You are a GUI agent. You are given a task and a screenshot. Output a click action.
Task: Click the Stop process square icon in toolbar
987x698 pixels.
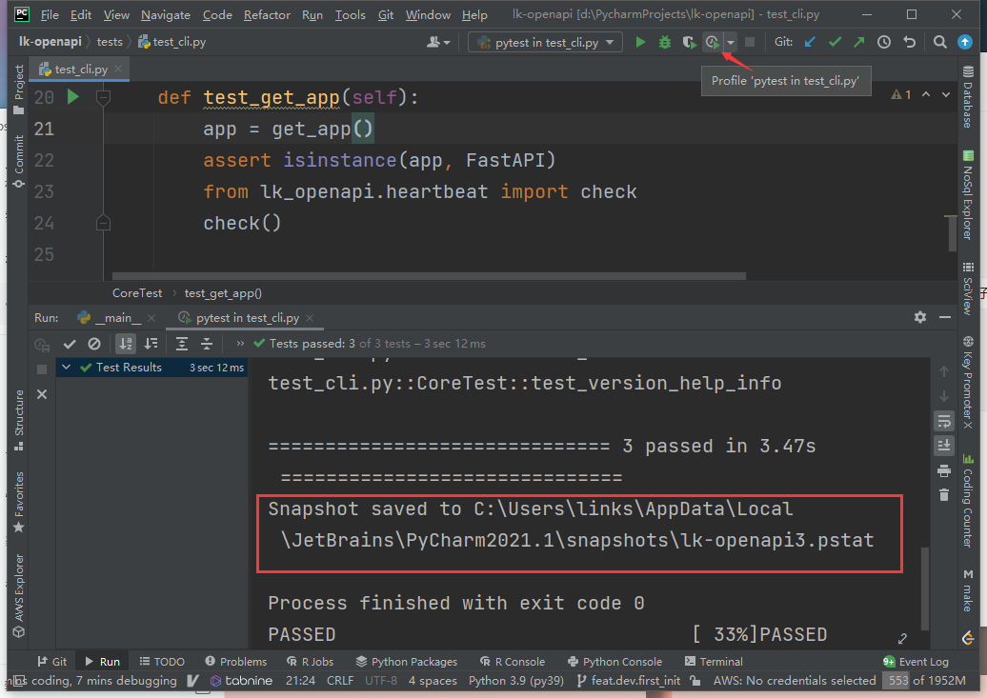[749, 42]
